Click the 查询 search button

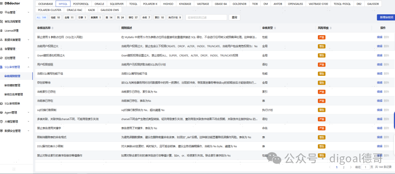pos(234,18)
